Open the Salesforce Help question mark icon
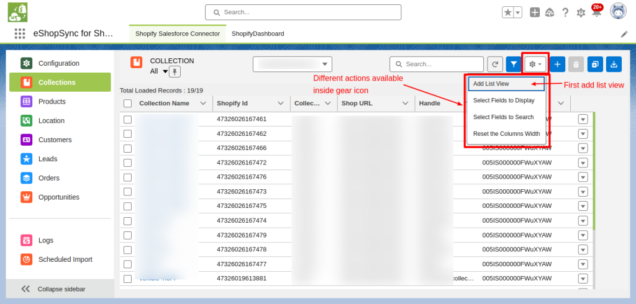Screen dimensions: 636x304 (565, 12)
